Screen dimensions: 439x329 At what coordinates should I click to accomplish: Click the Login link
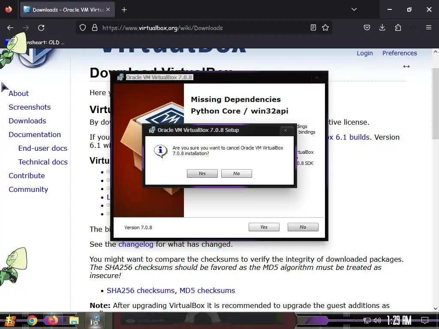[x=365, y=53]
